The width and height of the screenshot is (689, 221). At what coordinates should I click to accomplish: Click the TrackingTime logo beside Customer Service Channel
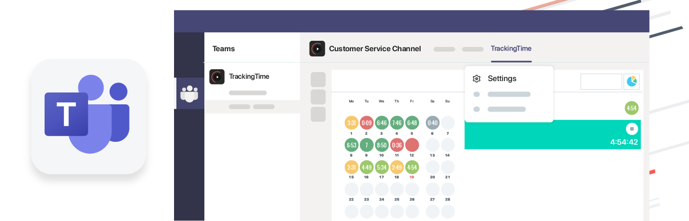click(317, 48)
